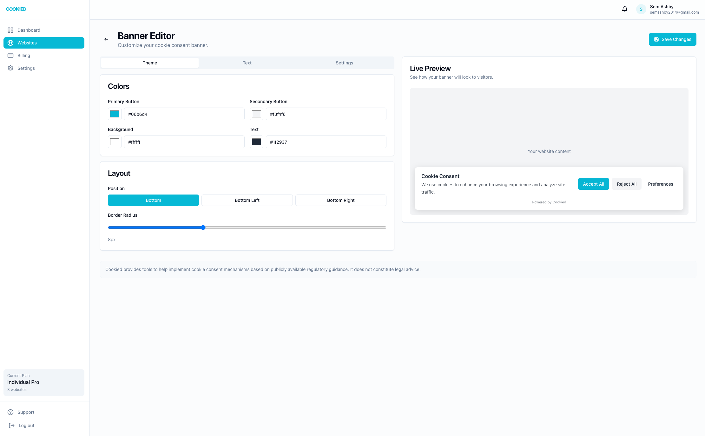Open the Settings tab in the editor

(344, 63)
